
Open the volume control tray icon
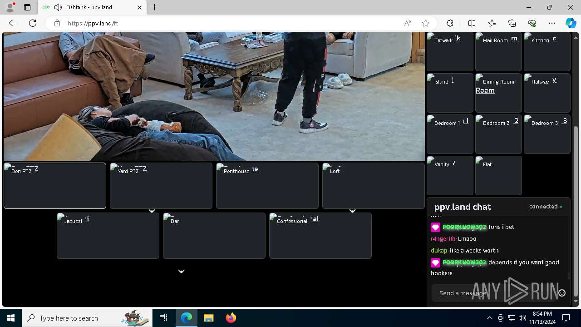tap(522, 318)
